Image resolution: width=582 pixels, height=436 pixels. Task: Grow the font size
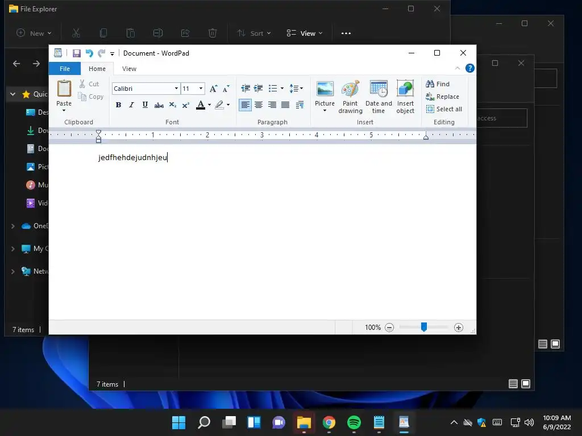coord(214,89)
